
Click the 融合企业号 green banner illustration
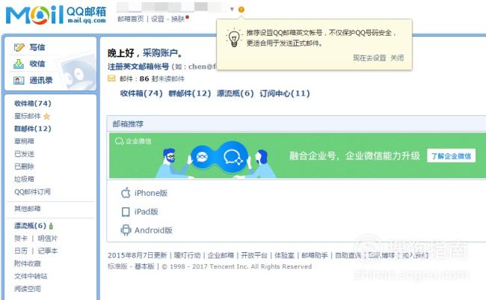pyautogui.click(x=217, y=159)
